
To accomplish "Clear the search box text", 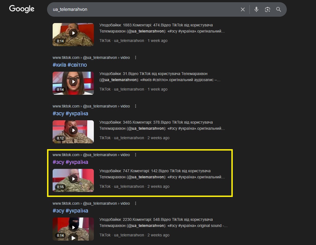I will pos(242,9).
